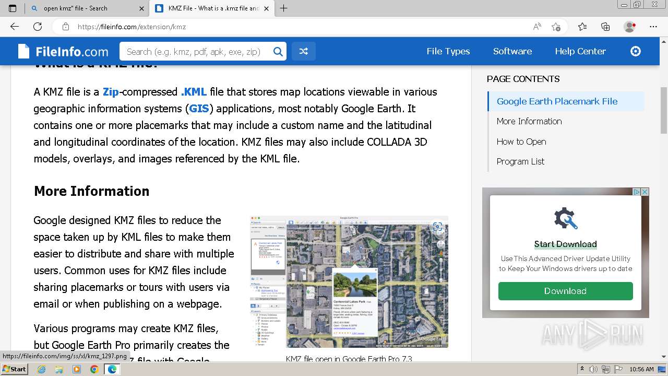Click the ad info AdChoices icon
This screenshot has height=376, width=668.
coord(637,192)
